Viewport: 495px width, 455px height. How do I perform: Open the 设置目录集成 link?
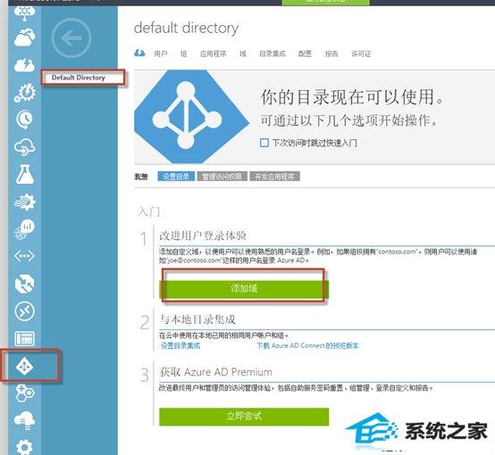point(180,346)
